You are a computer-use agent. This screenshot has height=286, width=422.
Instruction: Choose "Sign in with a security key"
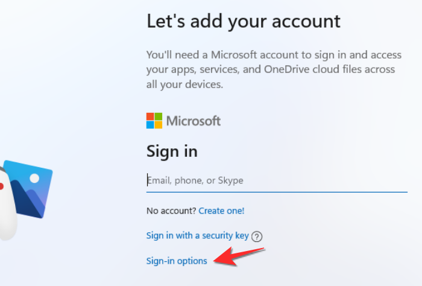(x=197, y=236)
